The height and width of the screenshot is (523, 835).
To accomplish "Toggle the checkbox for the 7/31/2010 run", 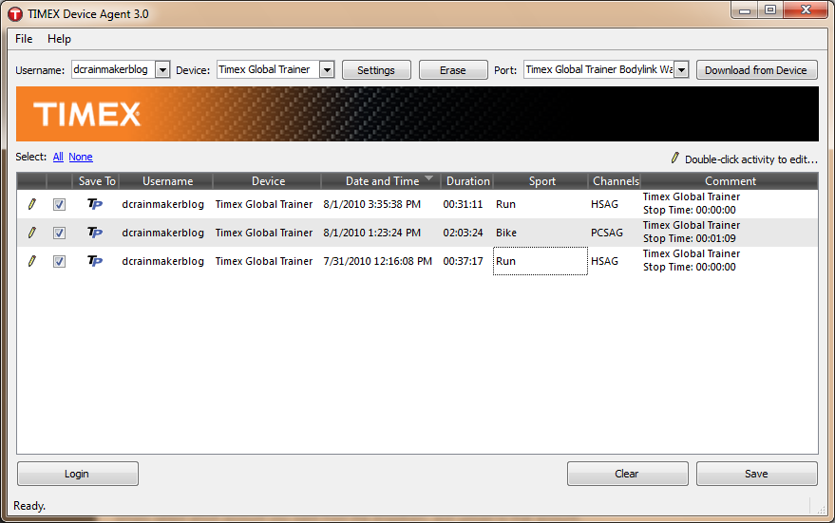I will pyautogui.click(x=59, y=261).
